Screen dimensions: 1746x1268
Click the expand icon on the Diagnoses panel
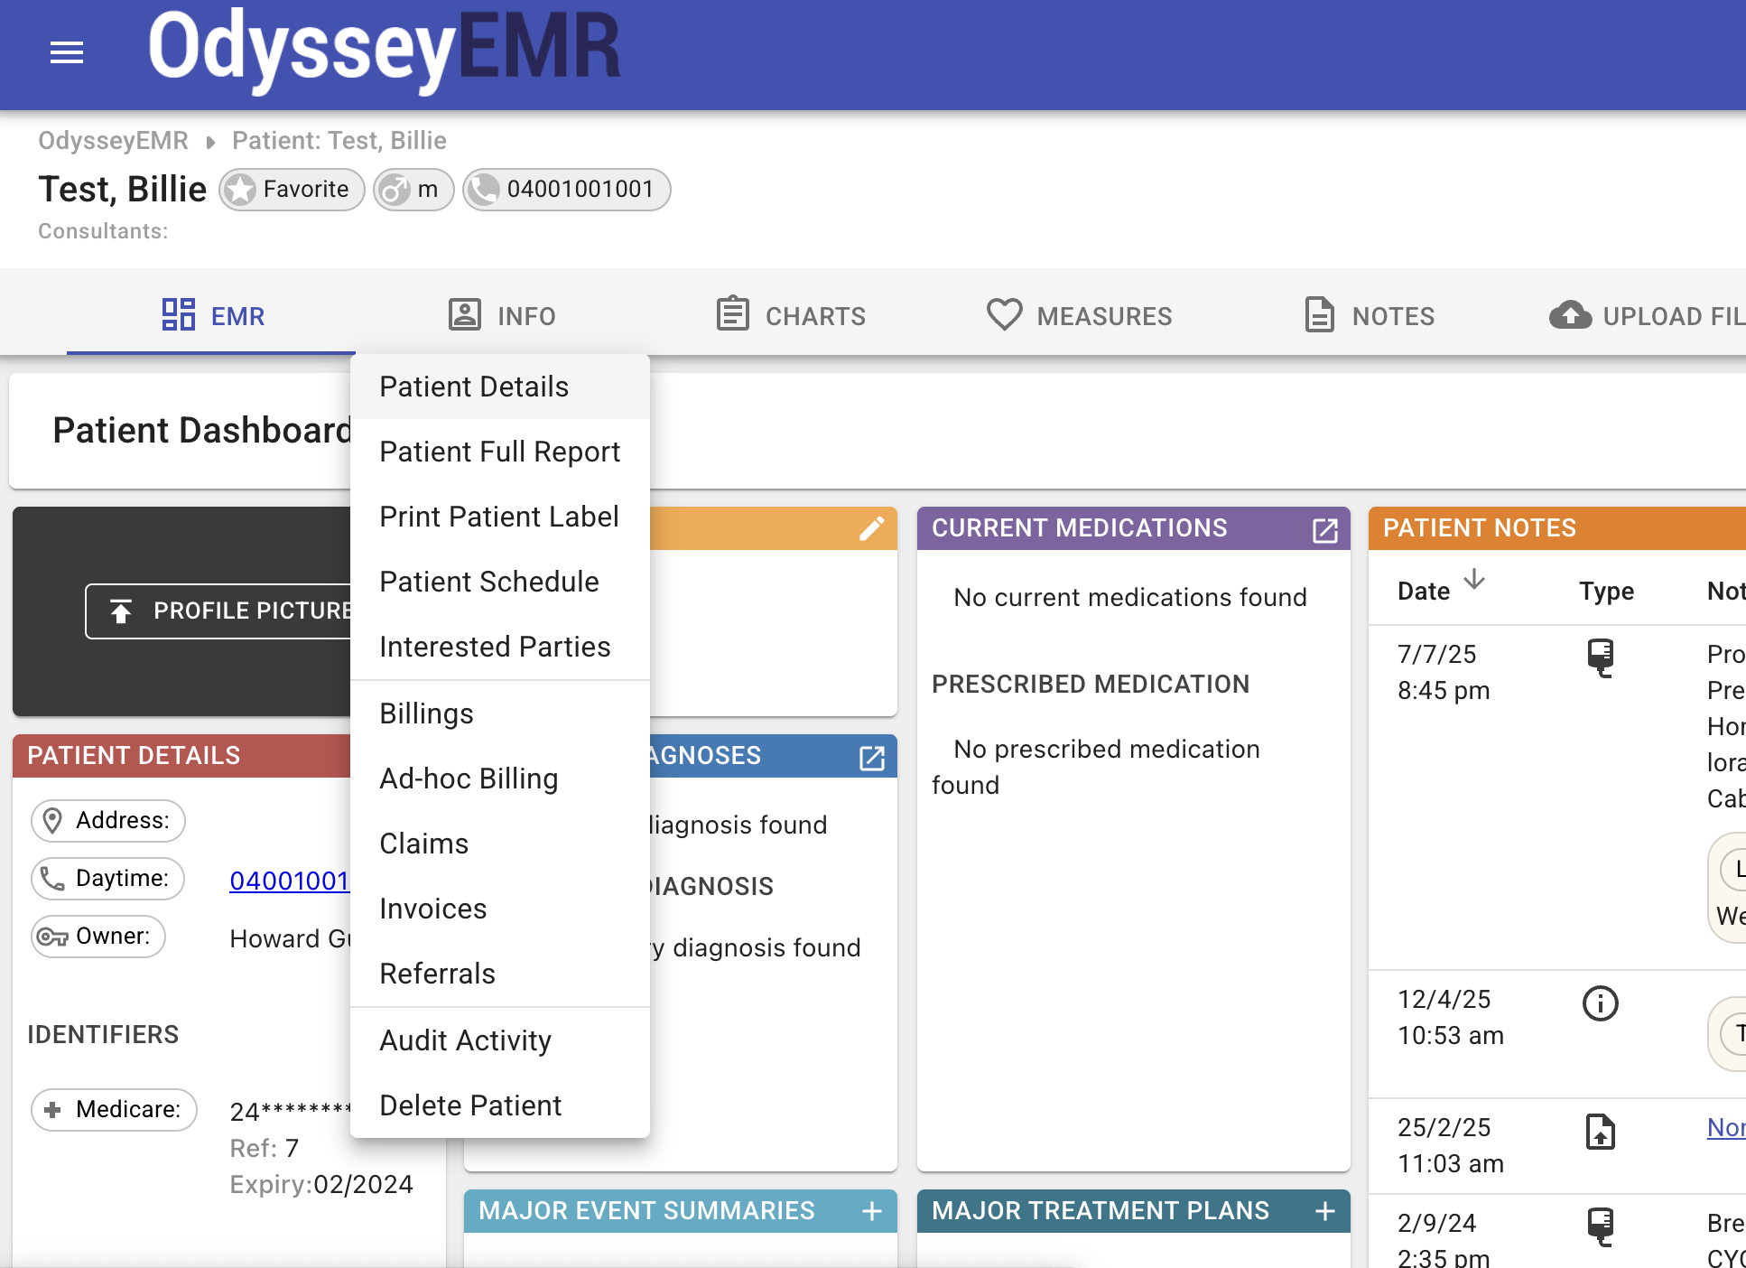click(870, 760)
